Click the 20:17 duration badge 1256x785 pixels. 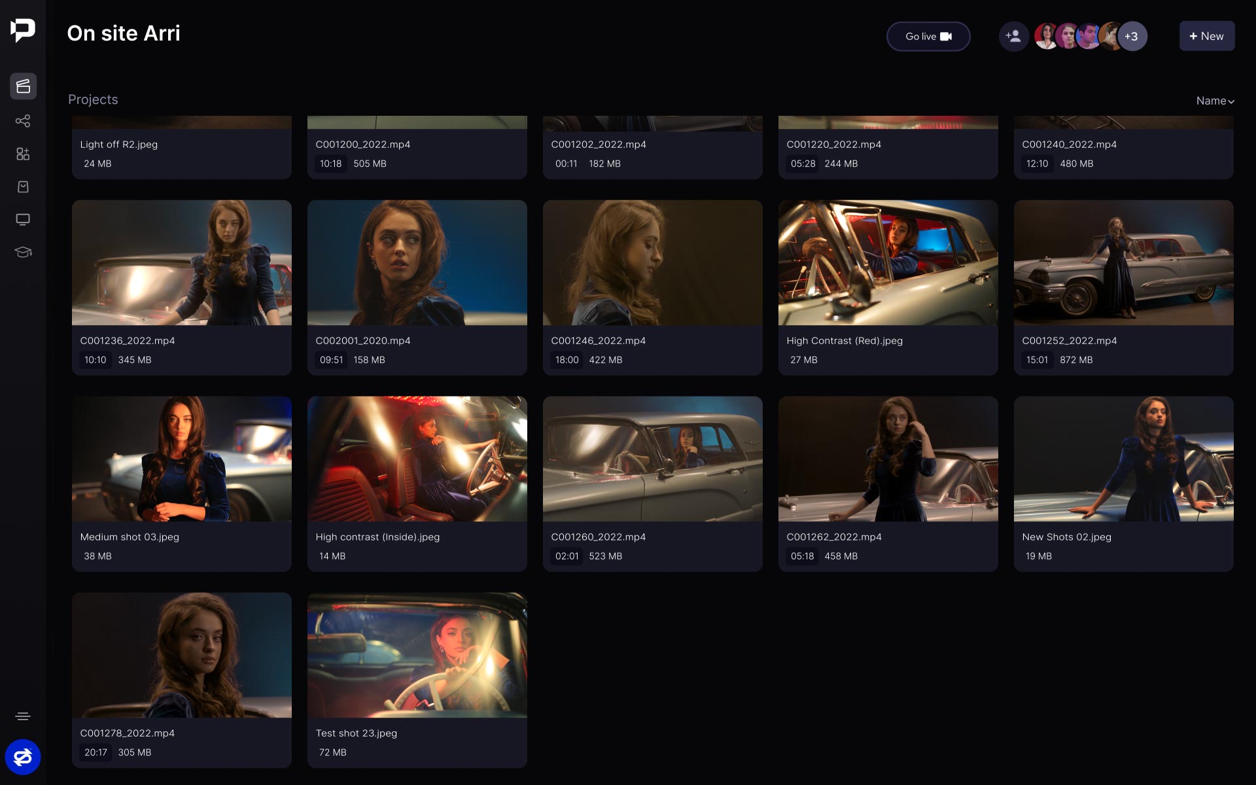(x=96, y=752)
